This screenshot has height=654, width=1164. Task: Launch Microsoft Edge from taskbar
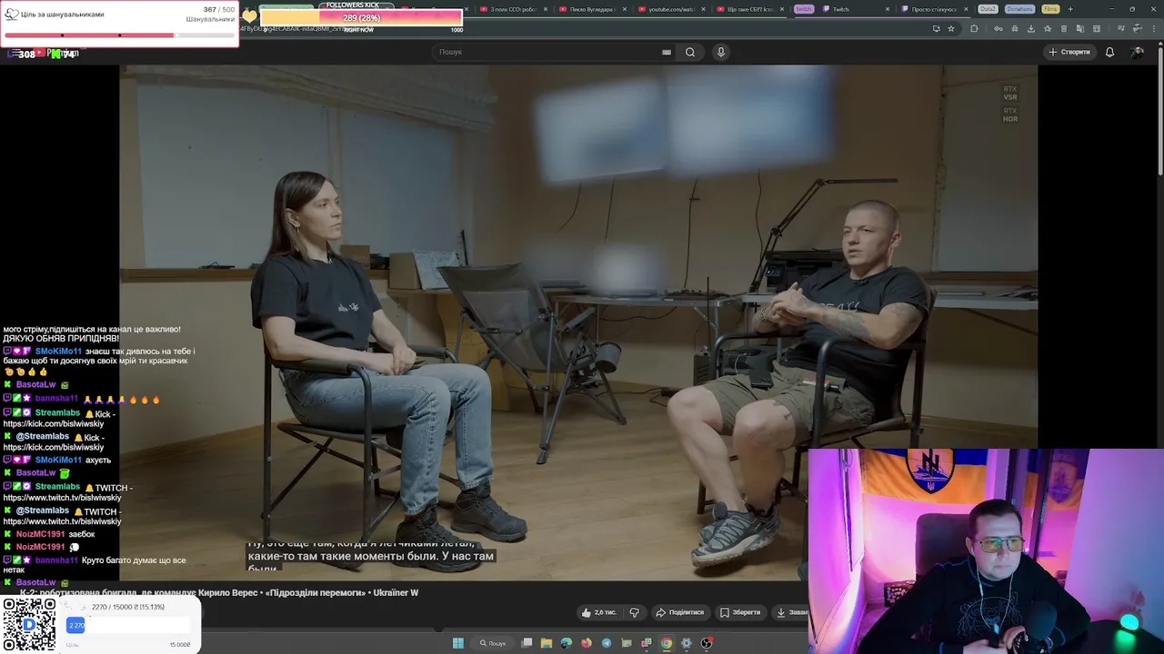[567, 643]
